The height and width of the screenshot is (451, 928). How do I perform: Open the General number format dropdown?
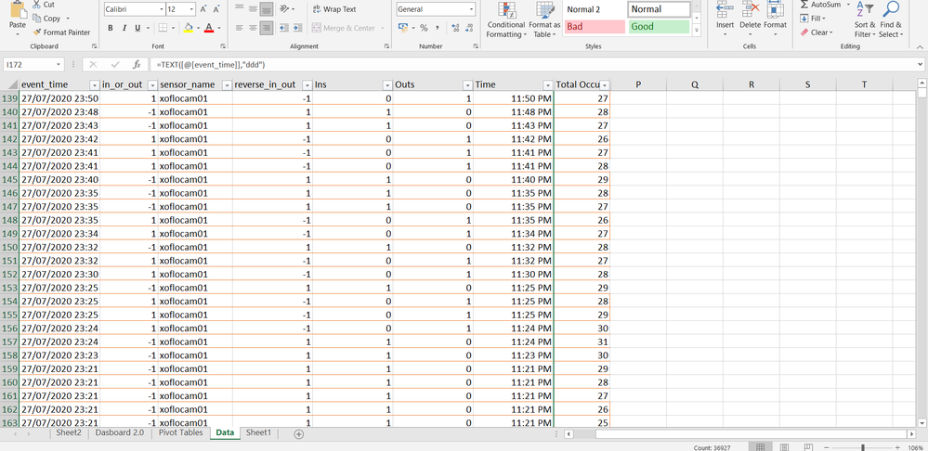click(x=472, y=9)
